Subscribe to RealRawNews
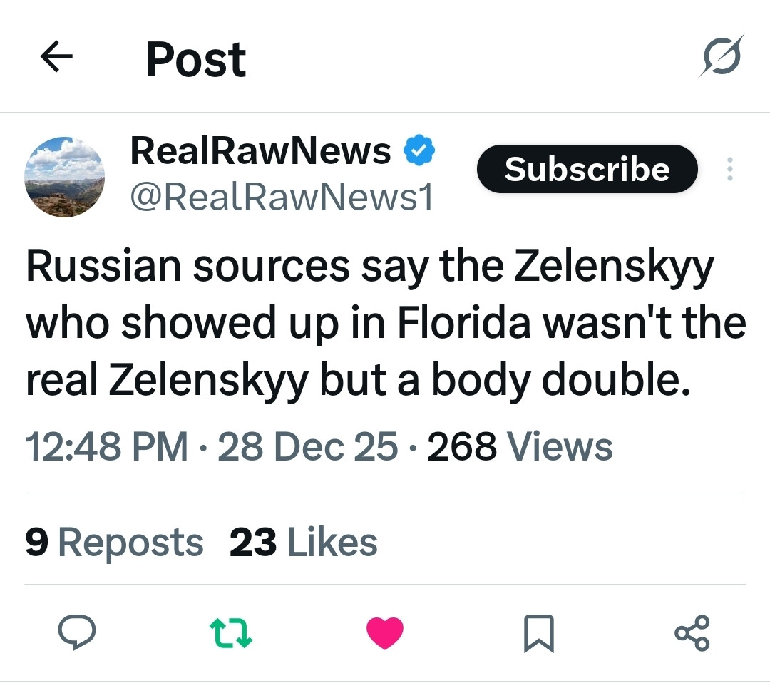770x683 pixels. coord(587,169)
